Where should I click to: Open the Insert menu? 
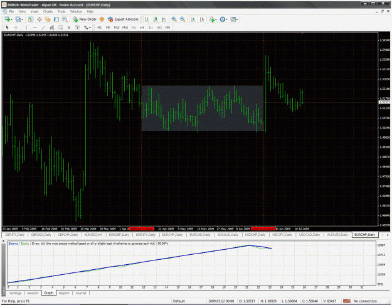[34, 11]
